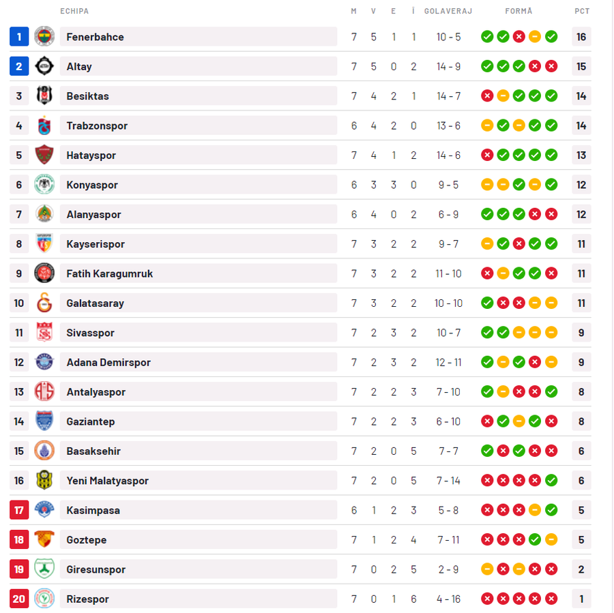Click Yeni Malatyaspor's green win form icon
Viewport: 614px width, 613px height.
[551, 480]
